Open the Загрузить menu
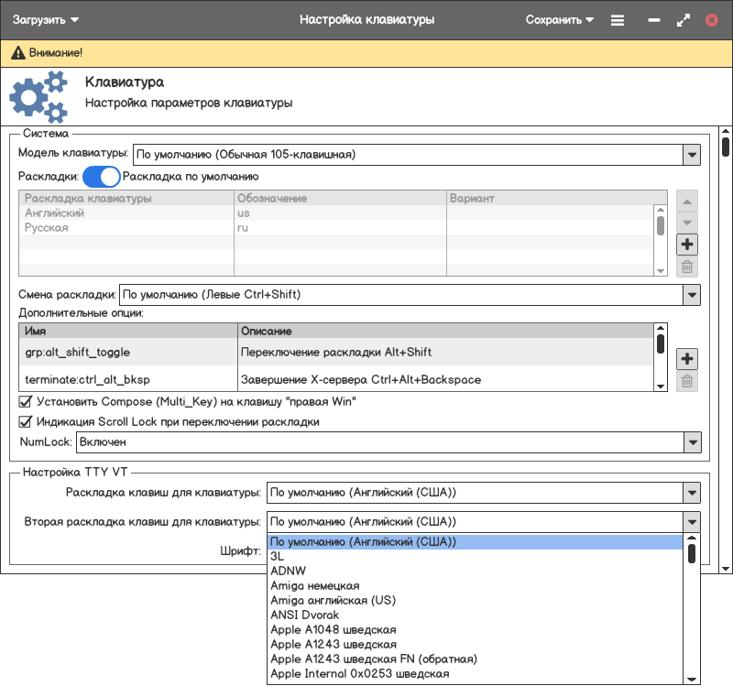This screenshot has width=733, height=686. (46, 19)
